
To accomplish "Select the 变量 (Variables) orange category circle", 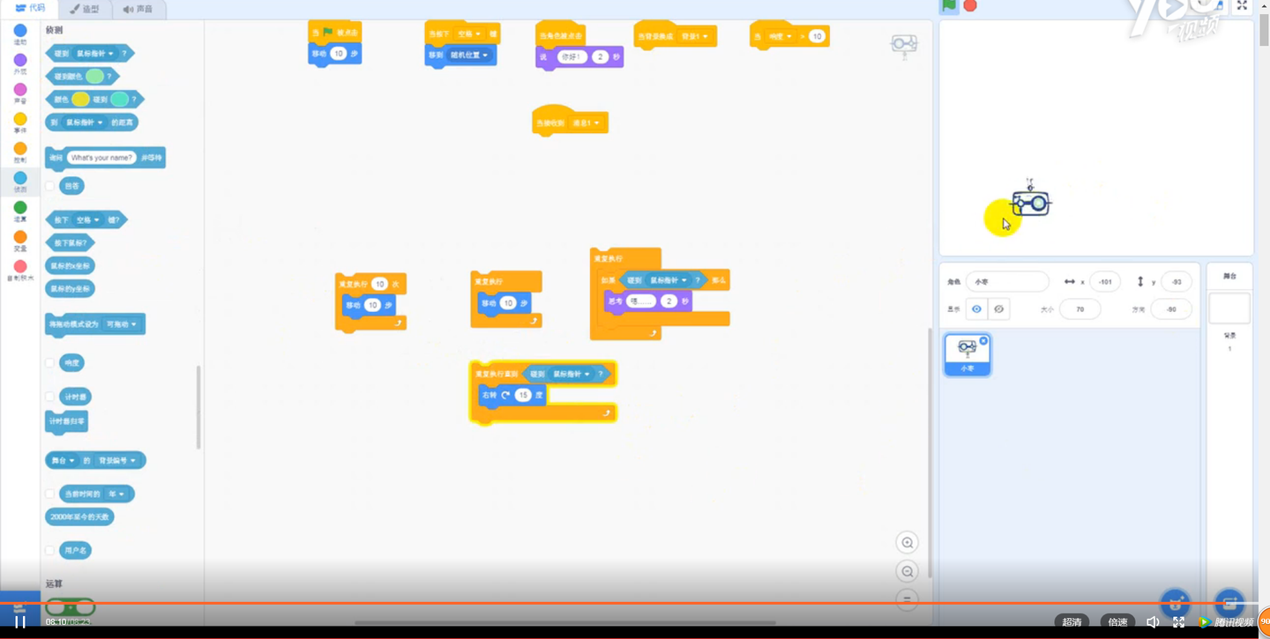I will [20, 237].
